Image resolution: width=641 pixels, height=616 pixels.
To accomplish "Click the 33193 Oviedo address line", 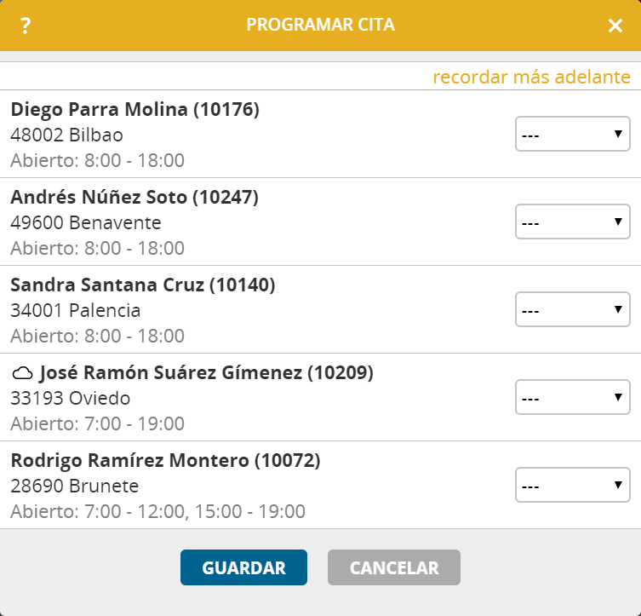I will coord(71,399).
